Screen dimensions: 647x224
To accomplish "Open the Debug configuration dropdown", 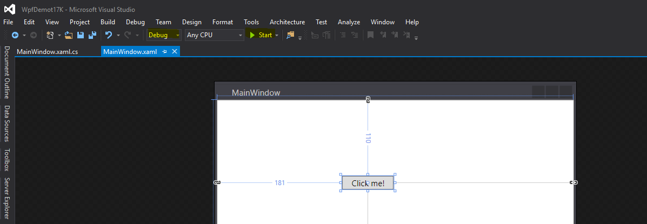I will (164, 35).
